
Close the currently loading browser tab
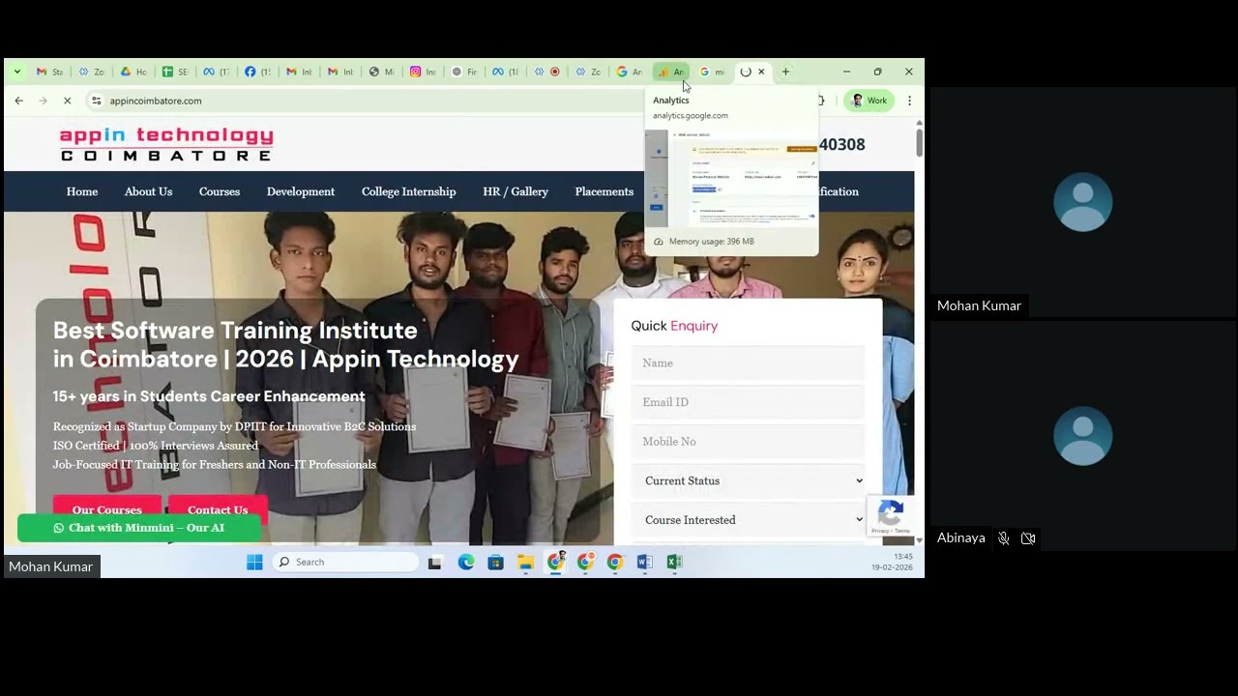click(x=761, y=72)
